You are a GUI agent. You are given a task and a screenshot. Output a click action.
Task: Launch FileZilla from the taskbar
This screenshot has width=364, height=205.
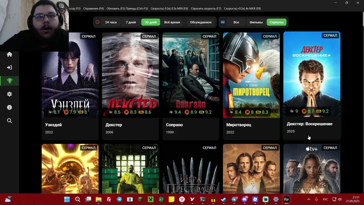click(109, 199)
